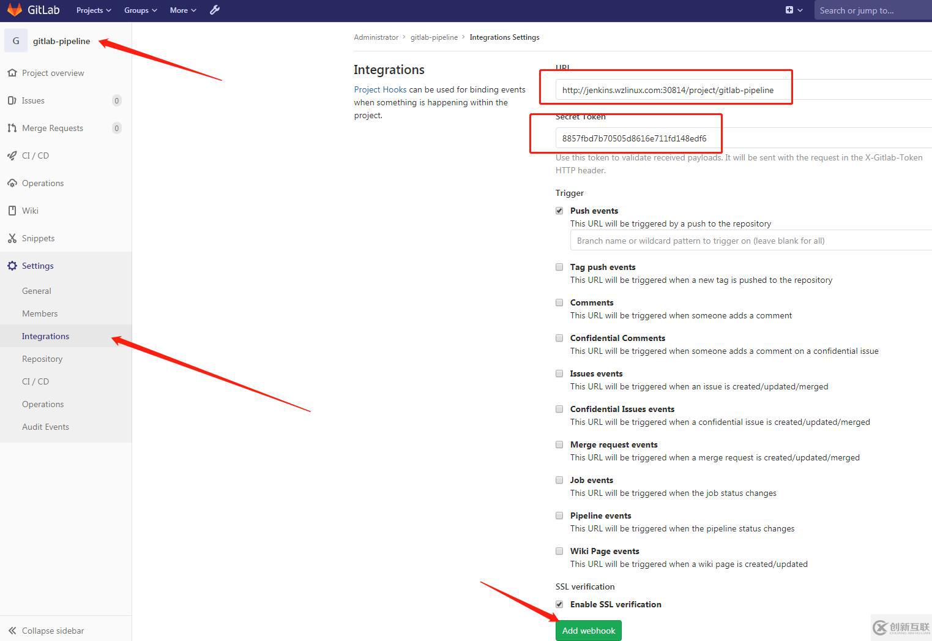932x641 pixels.
Task: Click Integrations Settings breadcrumb
Action: (504, 37)
